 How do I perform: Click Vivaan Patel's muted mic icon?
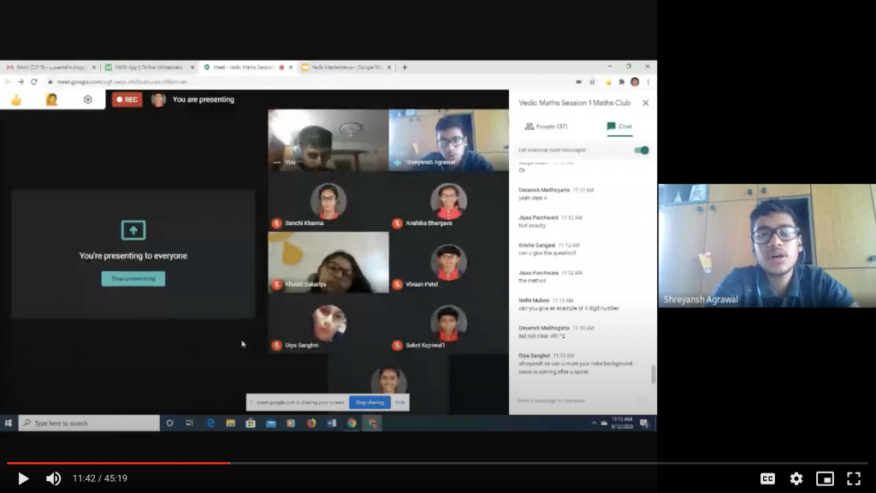tap(397, 284)
